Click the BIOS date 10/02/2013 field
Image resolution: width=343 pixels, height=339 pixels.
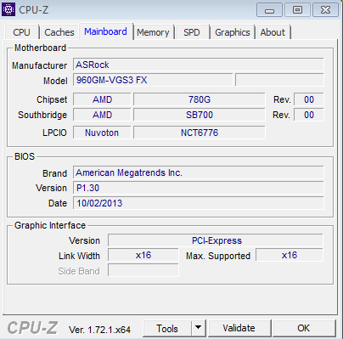[199, 203]
